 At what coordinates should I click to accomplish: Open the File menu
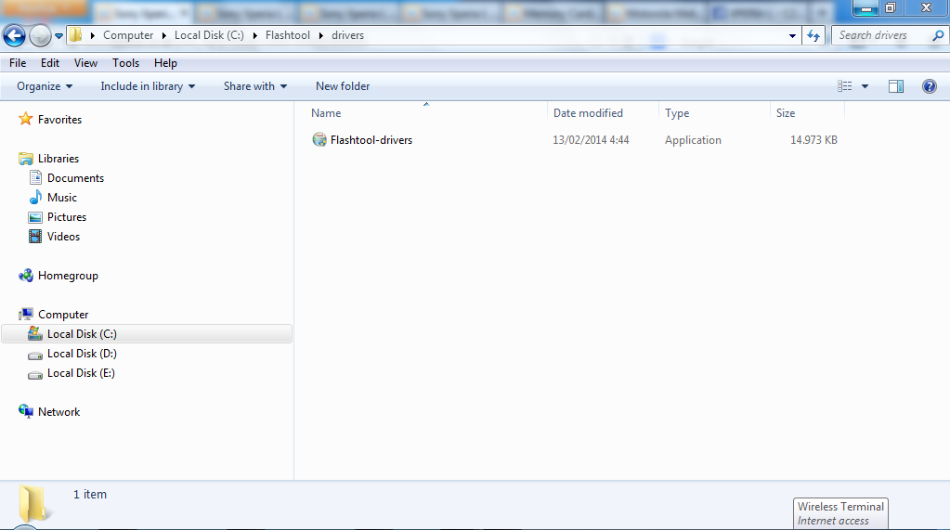coord(18,63)
